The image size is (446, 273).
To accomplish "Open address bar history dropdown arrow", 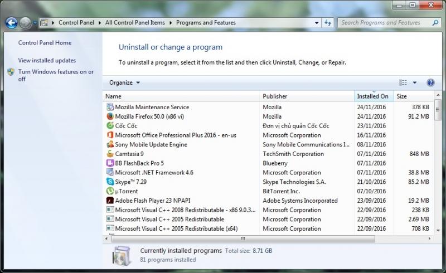I will (x=317, y=23).
